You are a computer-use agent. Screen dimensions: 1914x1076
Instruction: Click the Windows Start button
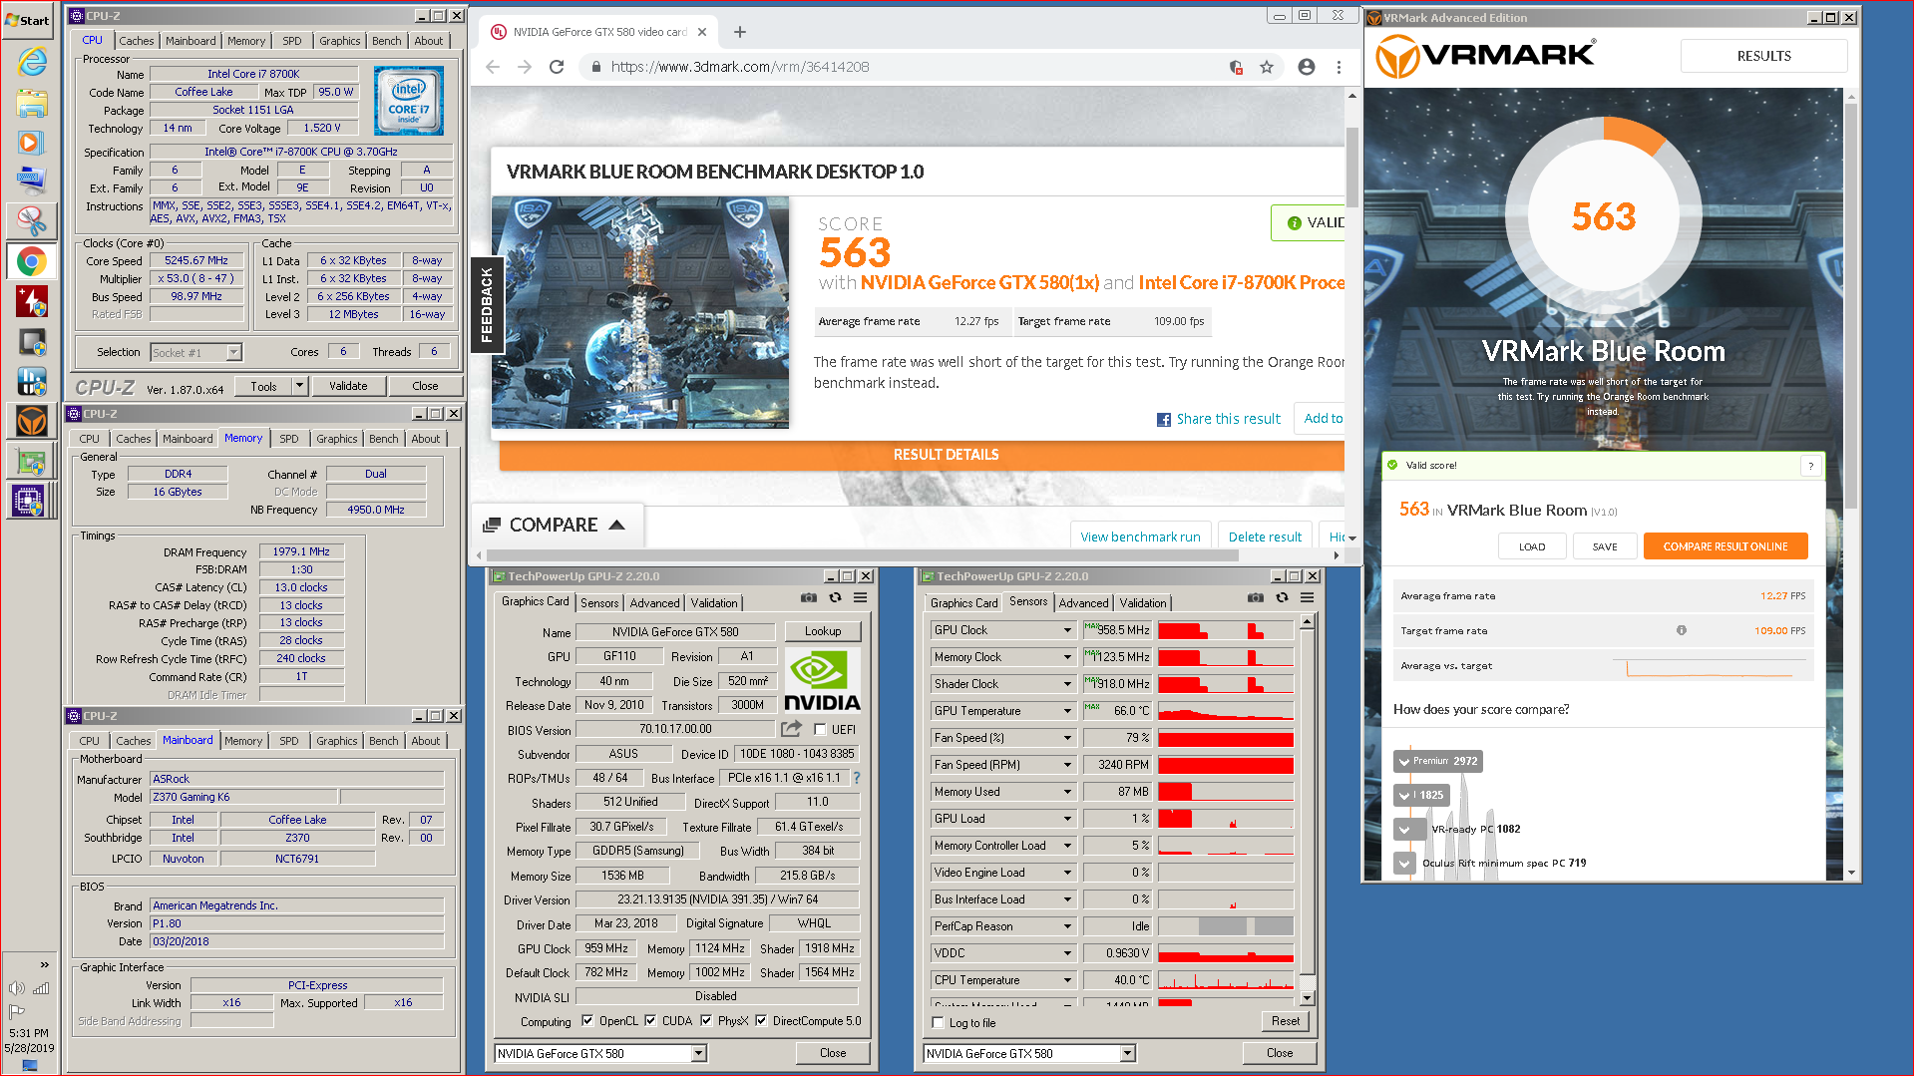(28, 20)
